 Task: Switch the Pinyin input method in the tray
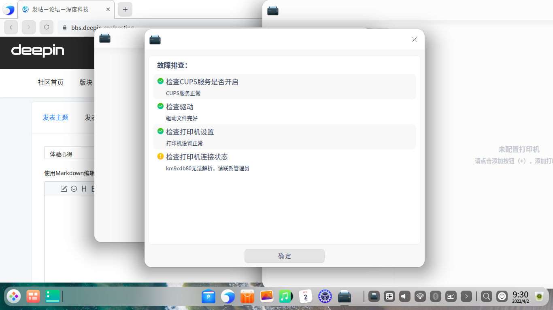389,296
